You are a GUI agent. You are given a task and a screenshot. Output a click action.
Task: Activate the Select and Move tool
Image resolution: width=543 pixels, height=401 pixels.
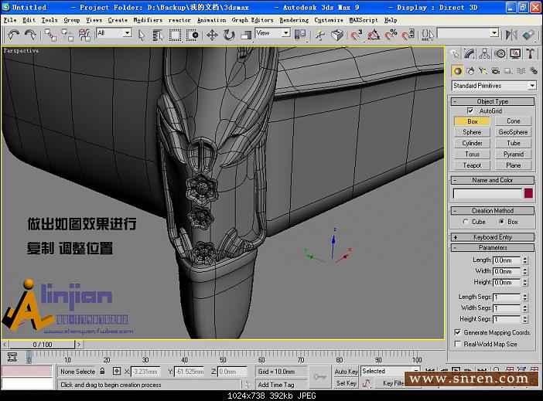pos(212,35)
